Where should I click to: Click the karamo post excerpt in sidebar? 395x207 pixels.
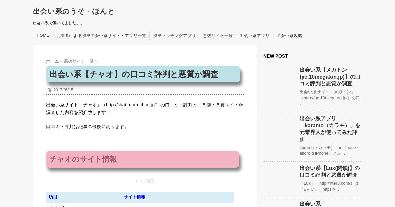[330, 150]
